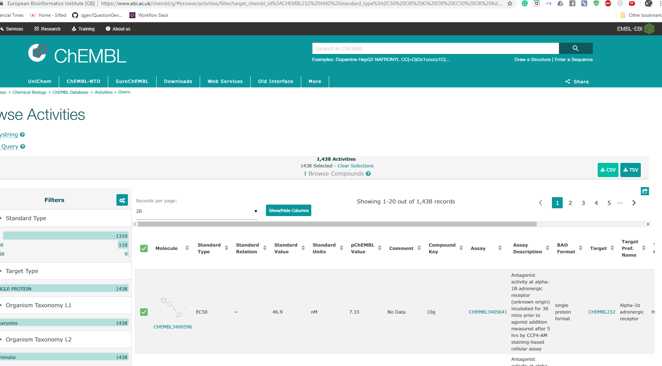The width and height of the screenshot is (662, 366).
Task: Open the Training menu in top bar
Action: [x=83, y=29]
